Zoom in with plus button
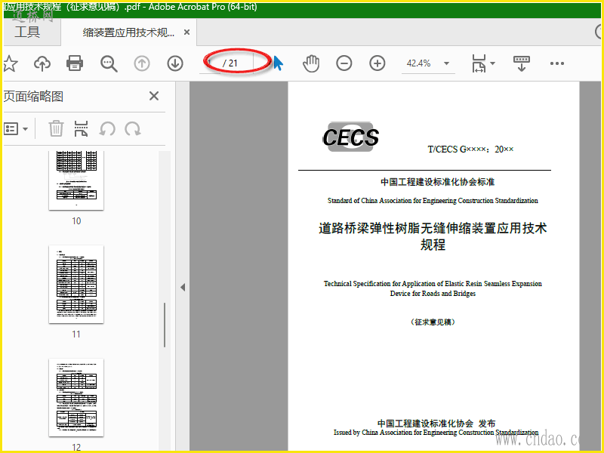 click(x=377, y=63)
